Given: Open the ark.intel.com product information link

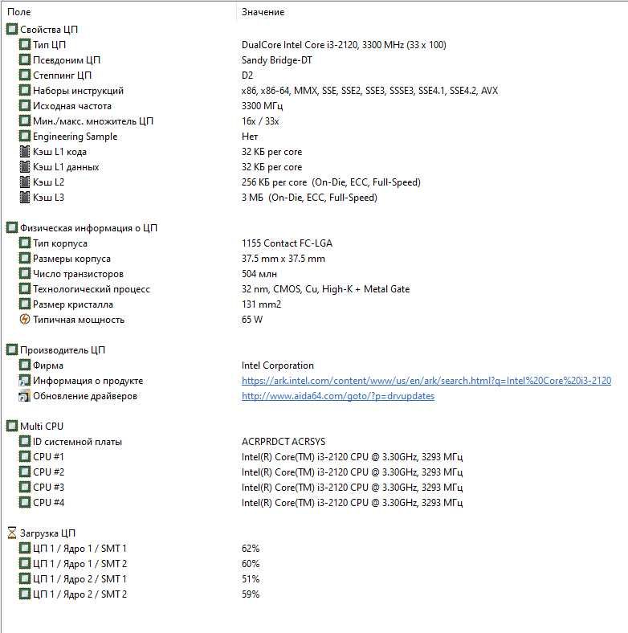Looking at the screenshot, I should [x=426, y=380].
